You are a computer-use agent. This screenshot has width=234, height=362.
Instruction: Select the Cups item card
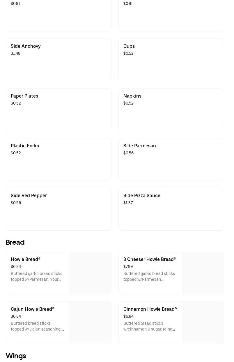point(171,60)
